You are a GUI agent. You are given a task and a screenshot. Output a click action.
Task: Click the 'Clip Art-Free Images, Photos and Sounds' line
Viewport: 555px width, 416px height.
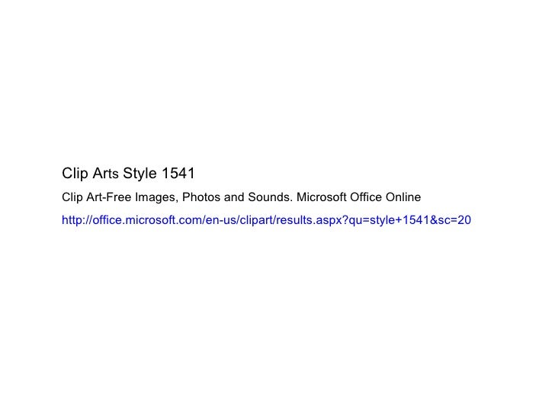point(177,197)
